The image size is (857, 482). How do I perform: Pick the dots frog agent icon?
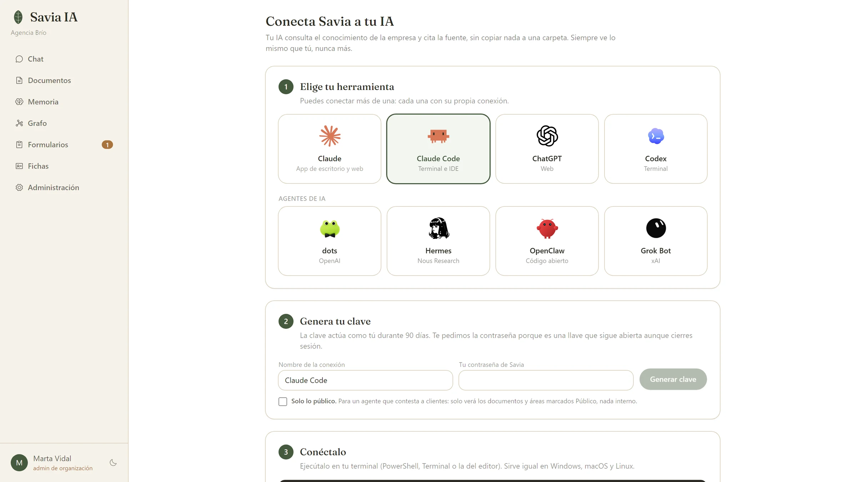point(330,229)
